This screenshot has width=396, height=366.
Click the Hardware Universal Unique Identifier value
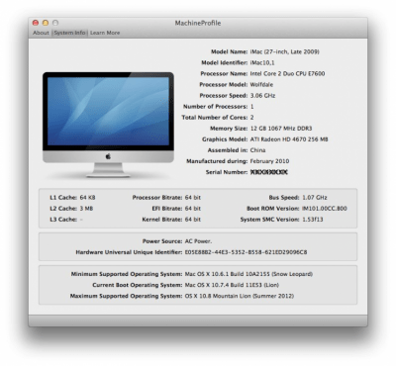[246, 252]
